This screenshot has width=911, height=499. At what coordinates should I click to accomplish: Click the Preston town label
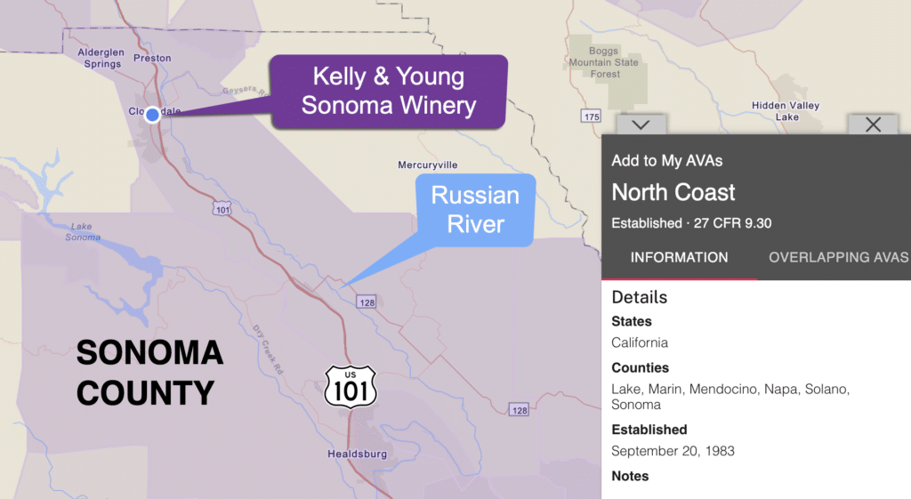[150, 59]
